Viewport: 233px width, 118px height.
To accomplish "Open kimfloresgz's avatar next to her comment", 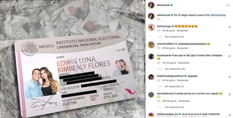I will pos(151,28).
